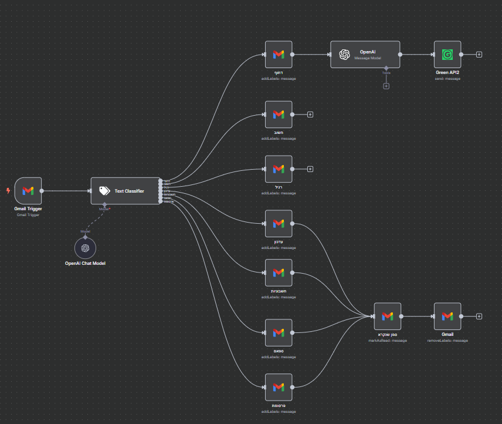
Task: Select the Green API2 node icon
Action: point(447,55)
